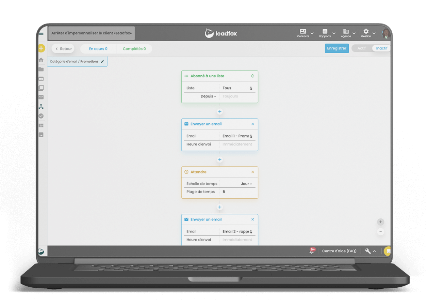Zoom in the canvas with plus button
This screenshot has height=304, width=426.
pos(381,222)
